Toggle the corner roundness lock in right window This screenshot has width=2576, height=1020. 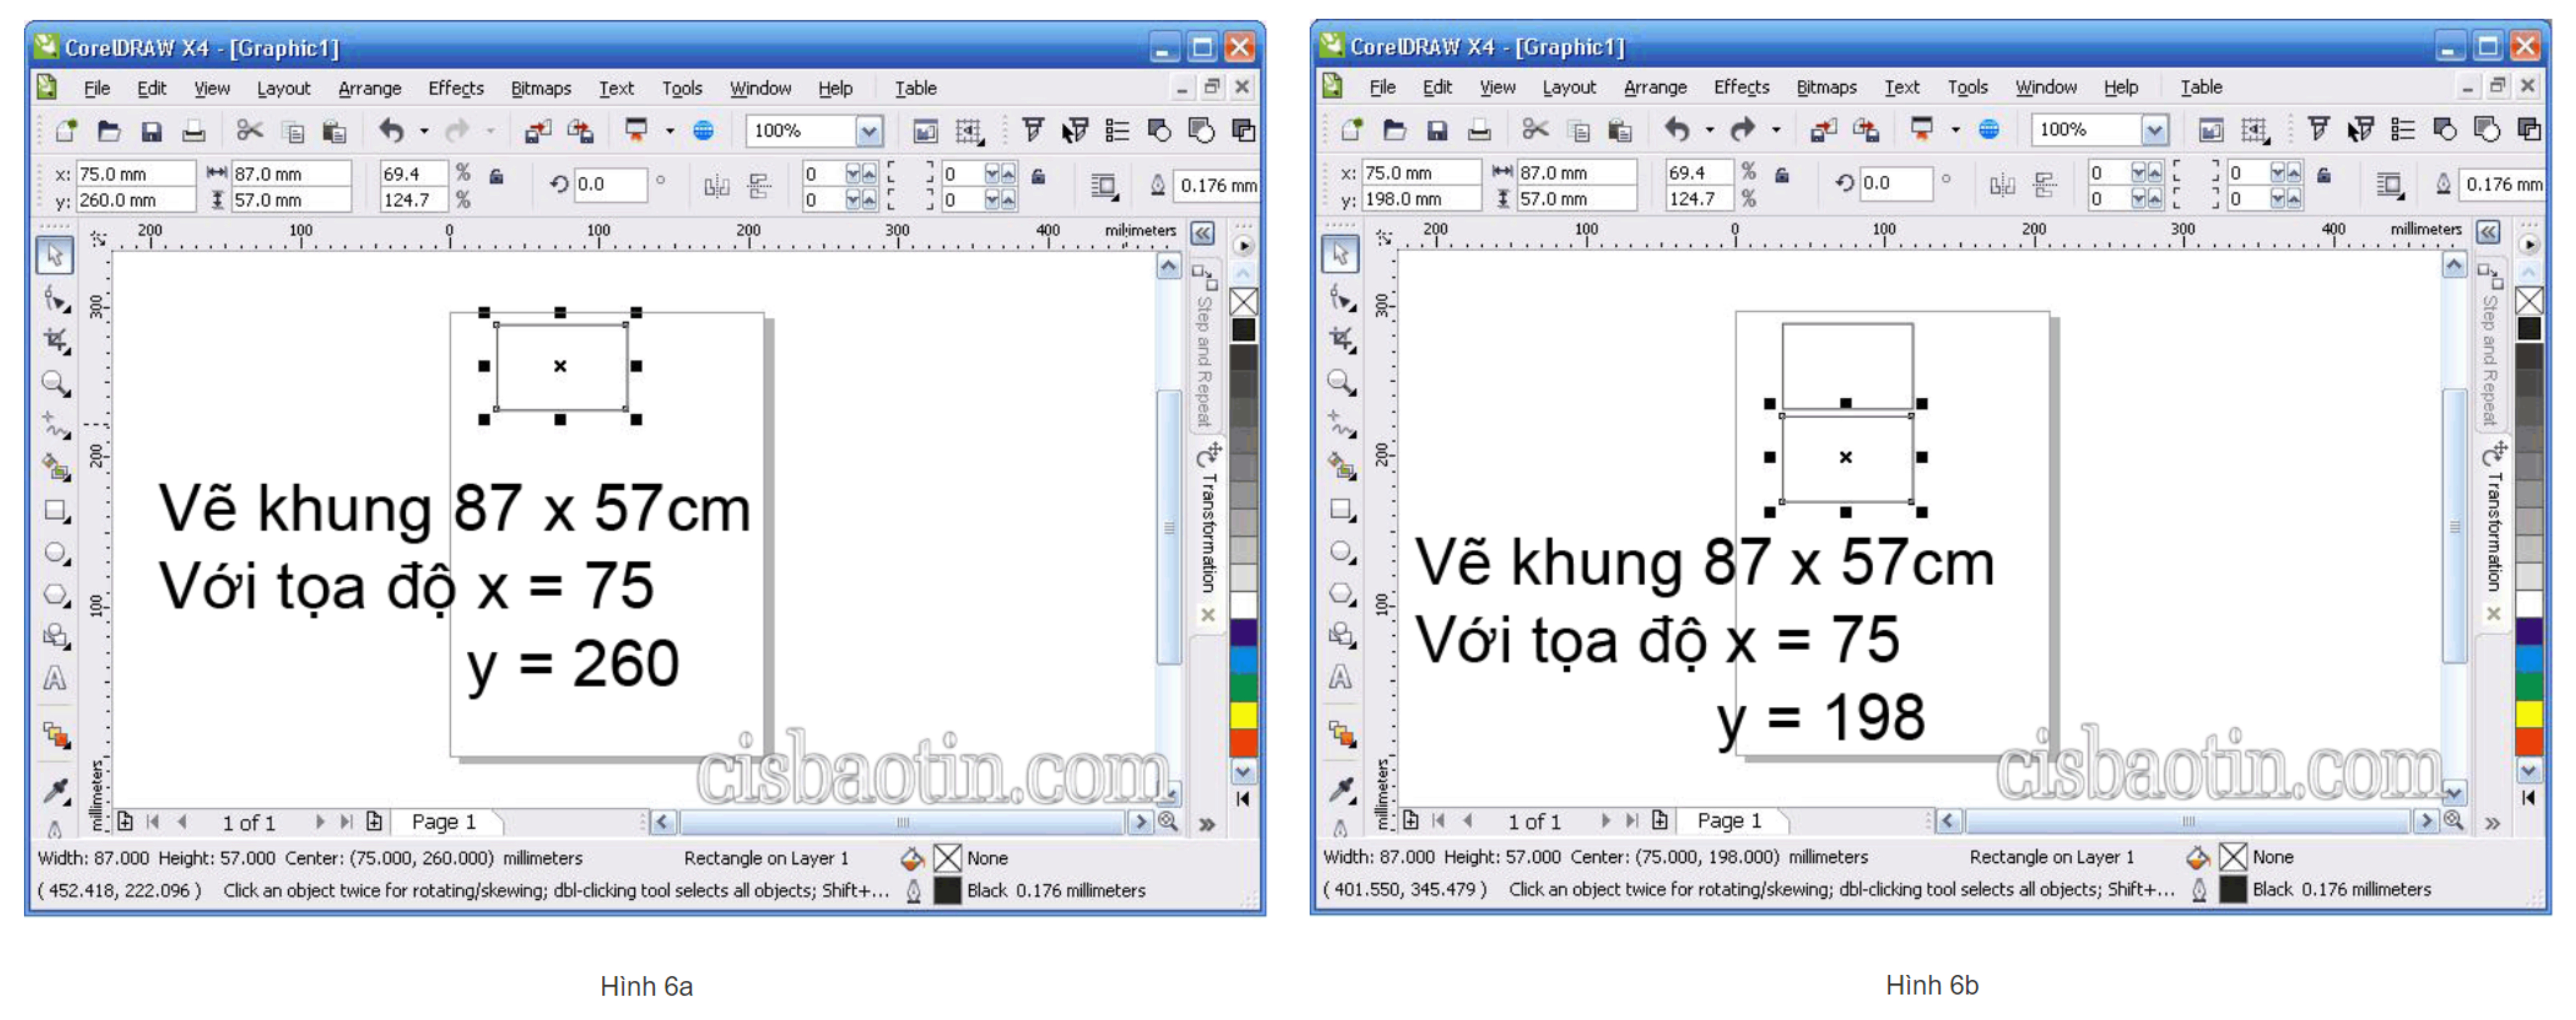click(2324, 176)
